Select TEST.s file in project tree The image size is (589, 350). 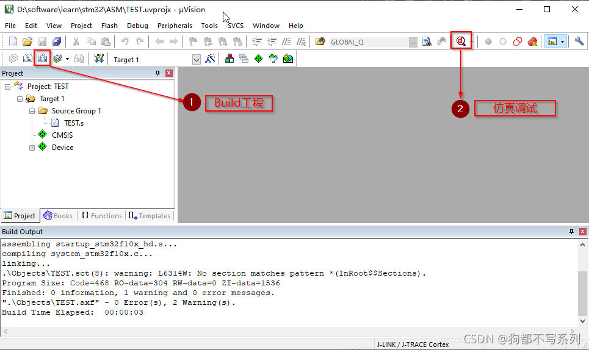[x=74, y=123]
